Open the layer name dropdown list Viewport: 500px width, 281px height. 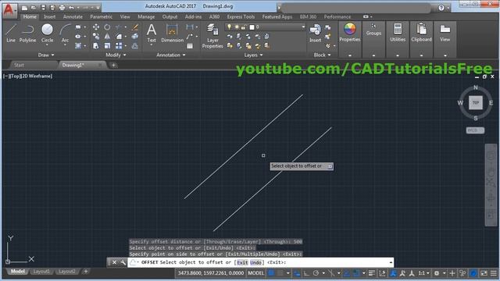[x=303, y=27]
